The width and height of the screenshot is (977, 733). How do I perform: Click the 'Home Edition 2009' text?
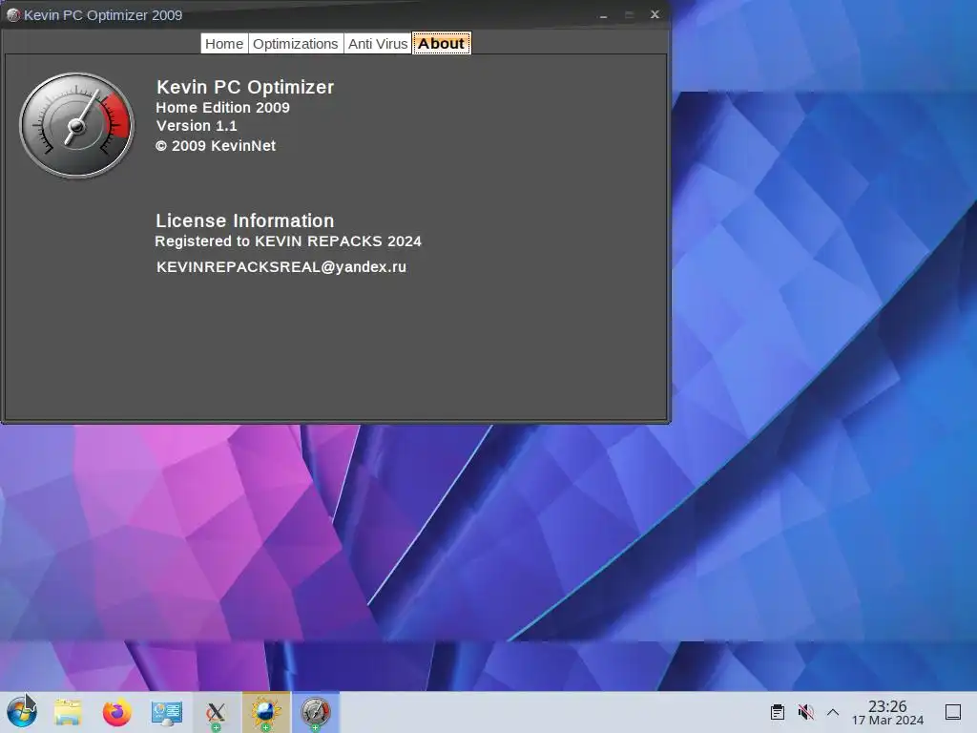222,107
